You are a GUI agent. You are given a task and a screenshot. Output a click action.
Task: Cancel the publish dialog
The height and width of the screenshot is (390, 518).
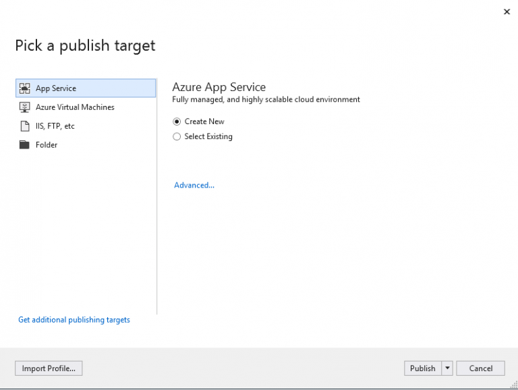point(480,368)
